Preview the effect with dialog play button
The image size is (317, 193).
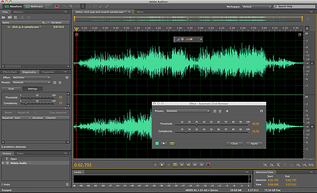164,143
